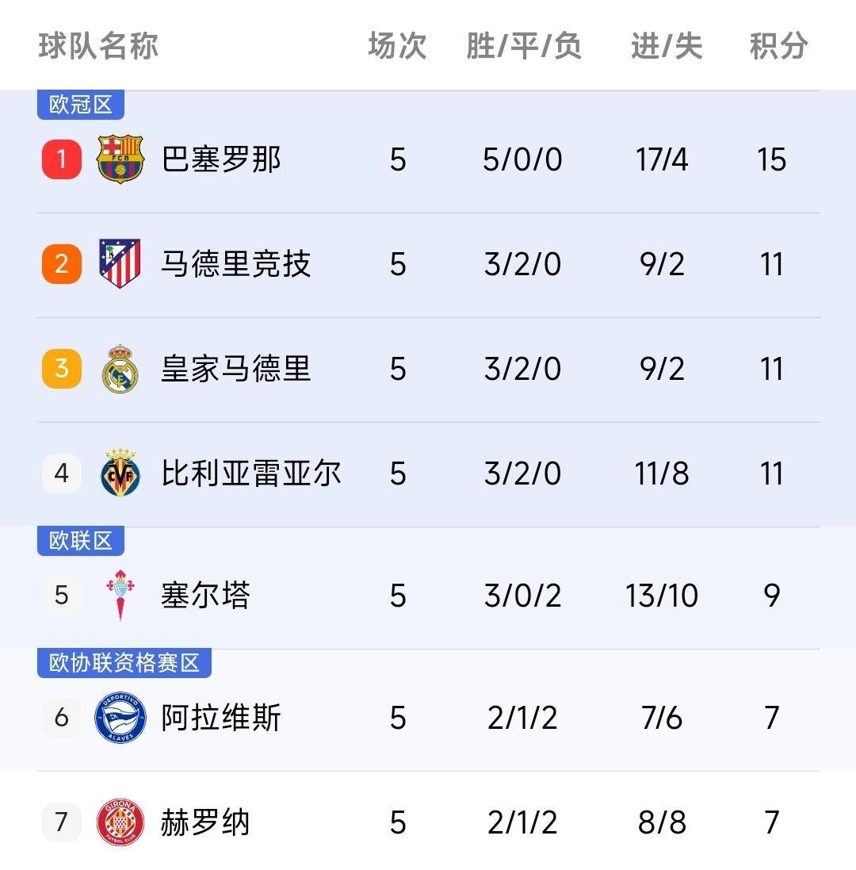Open team name 巴塞罗那

[x=221, y=159]
